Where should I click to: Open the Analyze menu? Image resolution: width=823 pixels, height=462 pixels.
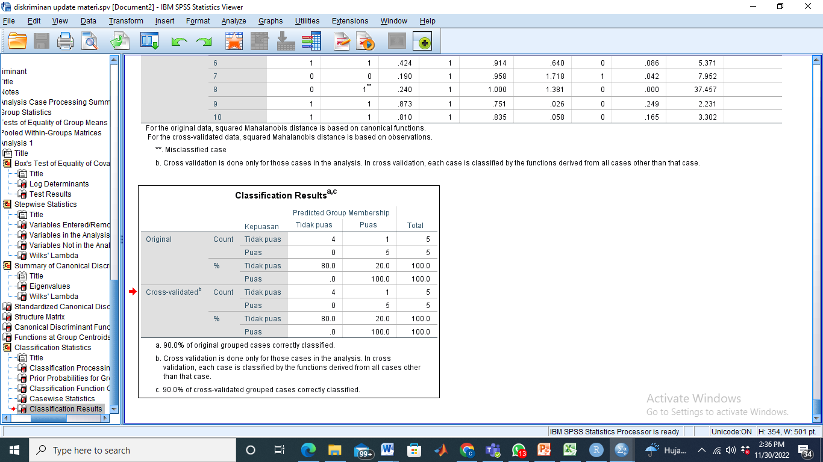[233, 21]
